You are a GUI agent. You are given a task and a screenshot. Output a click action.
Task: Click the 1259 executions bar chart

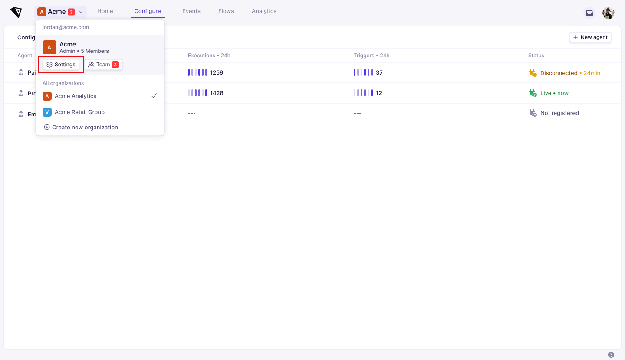(197, 72)
